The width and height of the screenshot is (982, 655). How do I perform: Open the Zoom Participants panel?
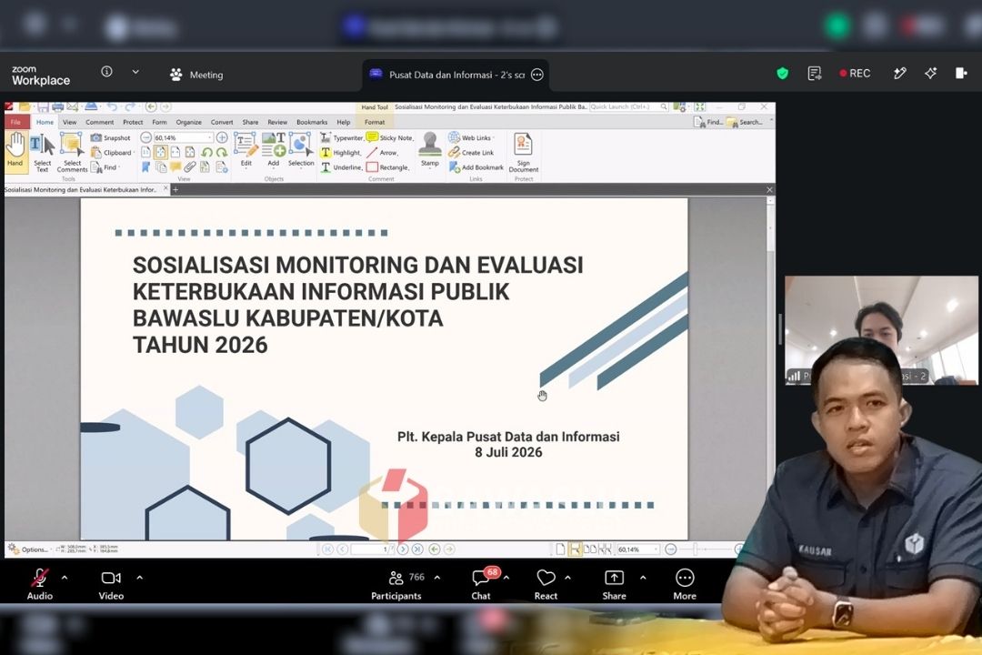(x=396, y=584)
